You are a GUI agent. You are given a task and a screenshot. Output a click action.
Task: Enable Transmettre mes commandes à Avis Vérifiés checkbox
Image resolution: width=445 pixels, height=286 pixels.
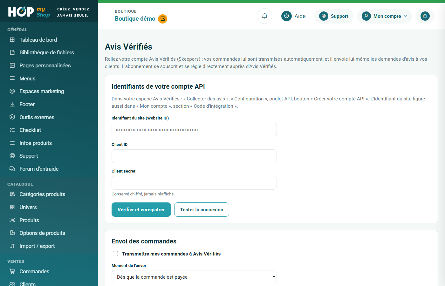115,254
